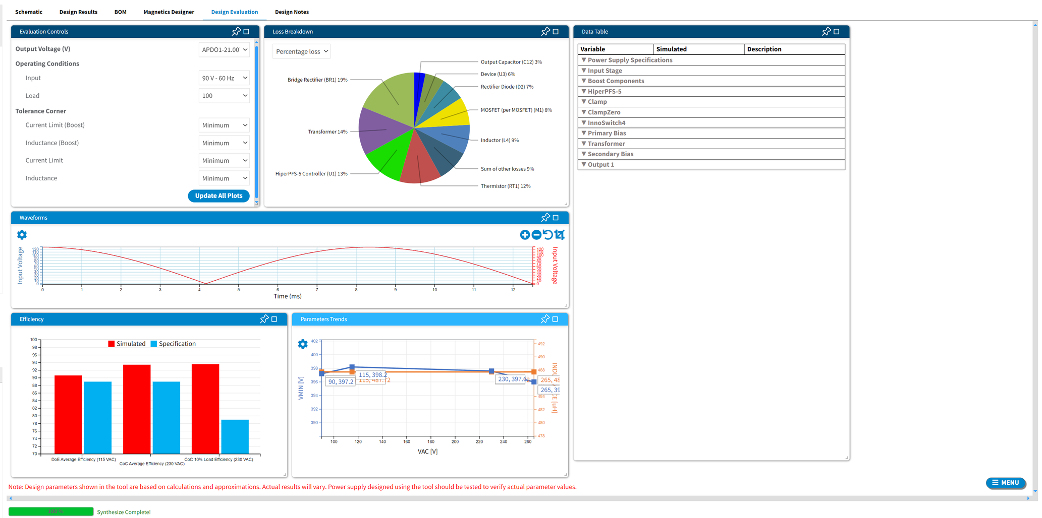Reset the Waveforms plot zoom
Screen dimensions: 1042x518
(x=547, y=235)
